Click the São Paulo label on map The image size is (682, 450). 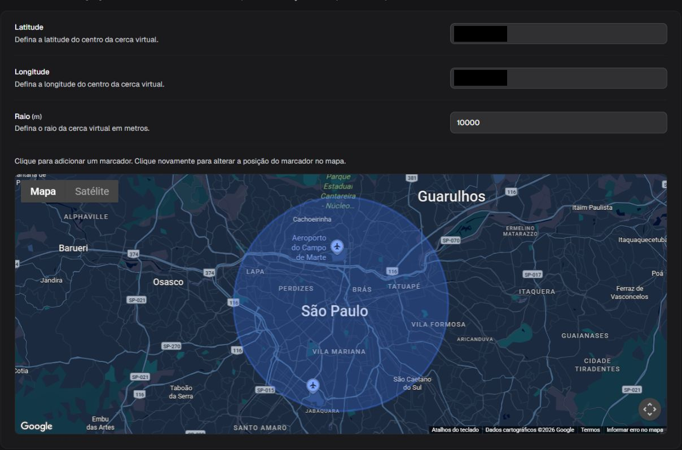[x=335, y=311]
